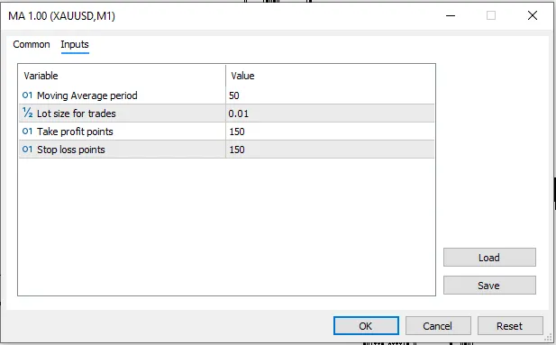Select the 'Lot size for trades' variable name
556x345 pixels.
77,113
